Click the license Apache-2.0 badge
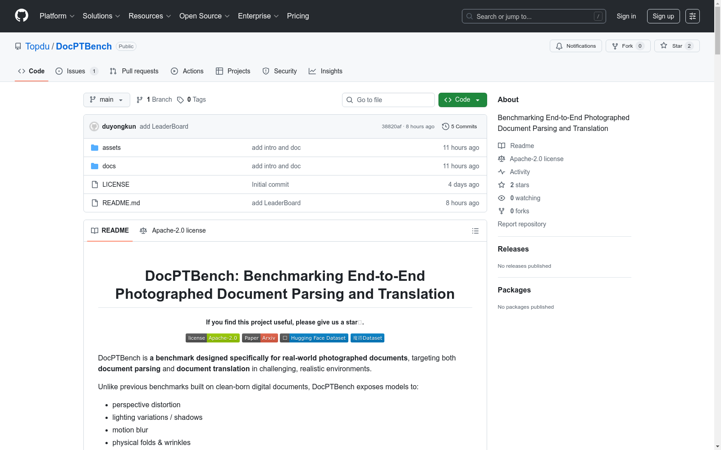721x450 pixels. pos(213,338)
